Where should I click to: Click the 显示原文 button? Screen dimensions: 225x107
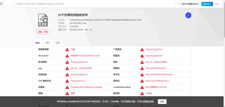pyautogui.click(x=207, y=4)
